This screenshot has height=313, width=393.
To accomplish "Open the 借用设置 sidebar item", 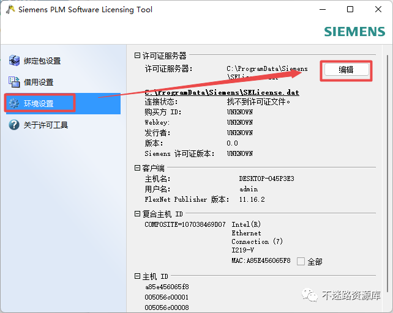I will (x=63, y=82).
